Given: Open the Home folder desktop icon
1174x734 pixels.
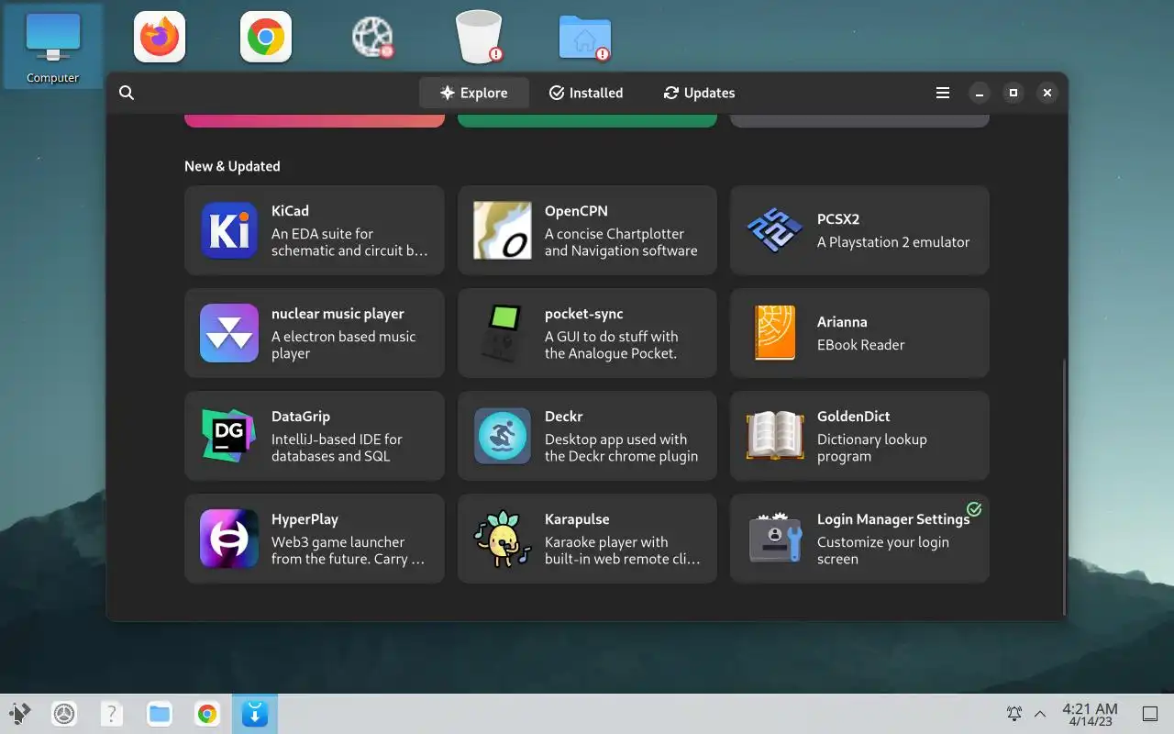Looking at the screenshot, I should 585,38.
